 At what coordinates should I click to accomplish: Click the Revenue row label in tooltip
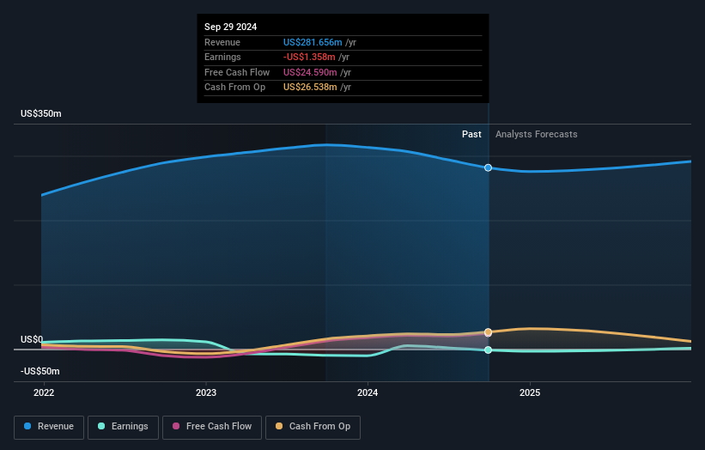222,42
